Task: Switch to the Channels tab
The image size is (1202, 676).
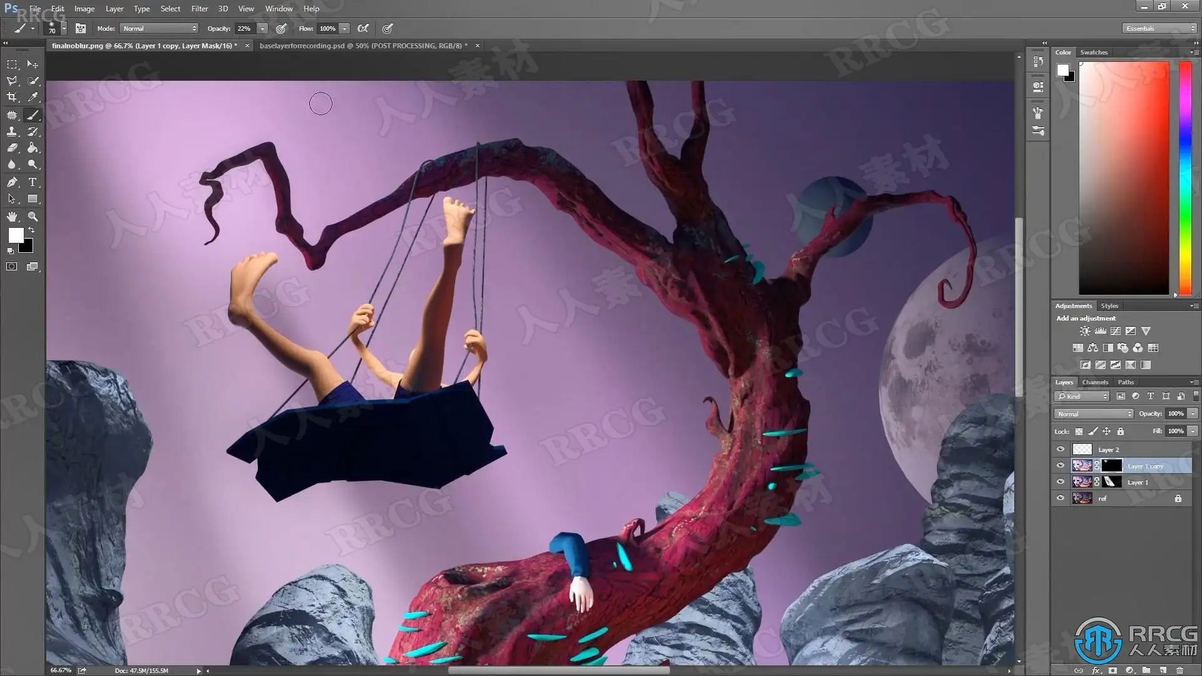Action: pos(1095,382)
